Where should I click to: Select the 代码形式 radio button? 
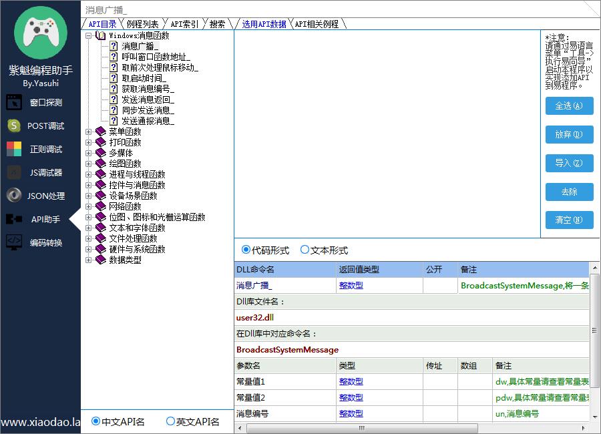(246, 250)
